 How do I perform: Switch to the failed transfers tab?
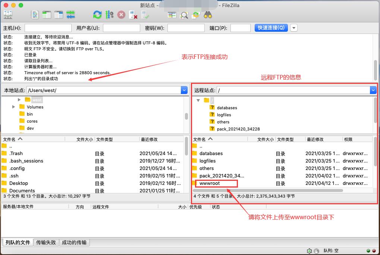click(x=46, y=242)
